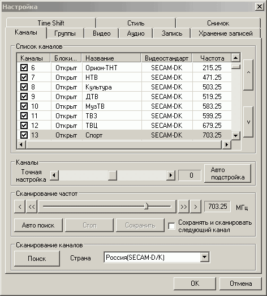Click the channel list horizontal scrollbar track
The width and height of the screenshot is (267, 296).
click(124, 145)
